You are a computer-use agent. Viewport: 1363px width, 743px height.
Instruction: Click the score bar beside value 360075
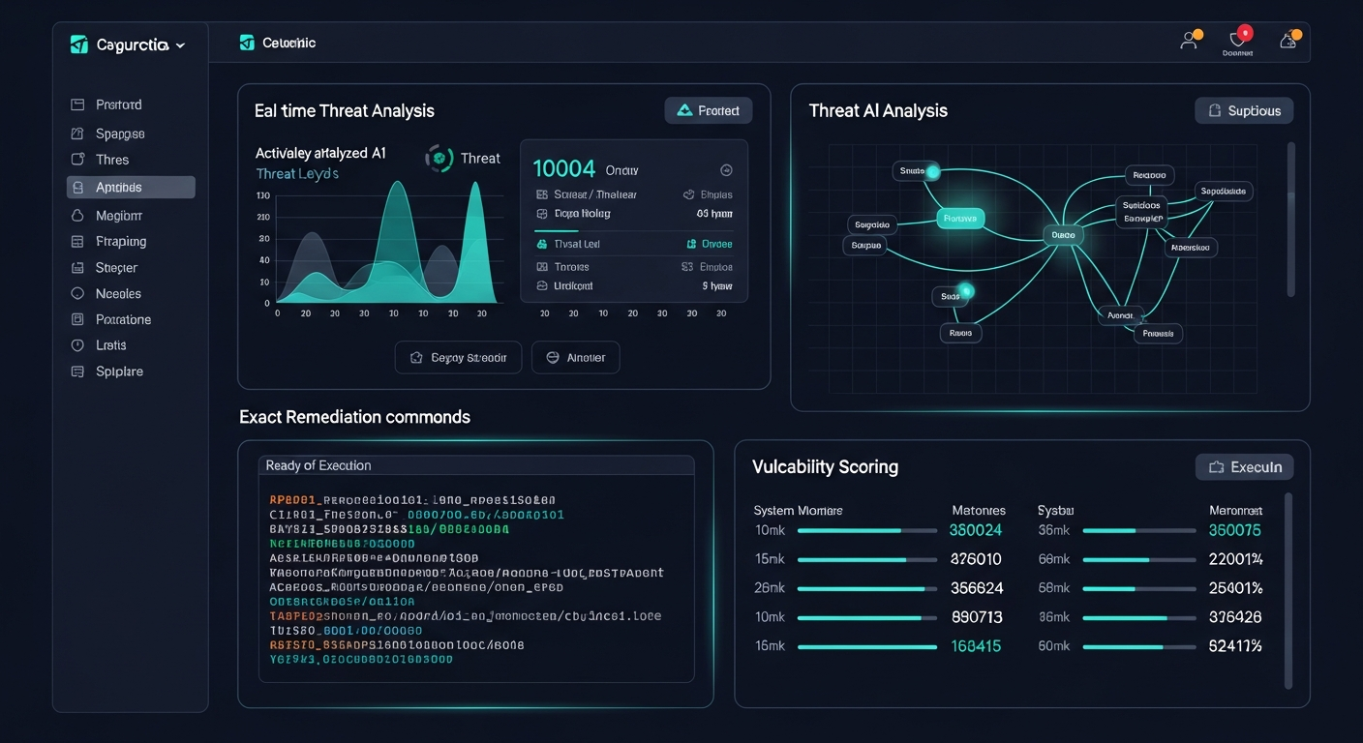pos(1139,530)
